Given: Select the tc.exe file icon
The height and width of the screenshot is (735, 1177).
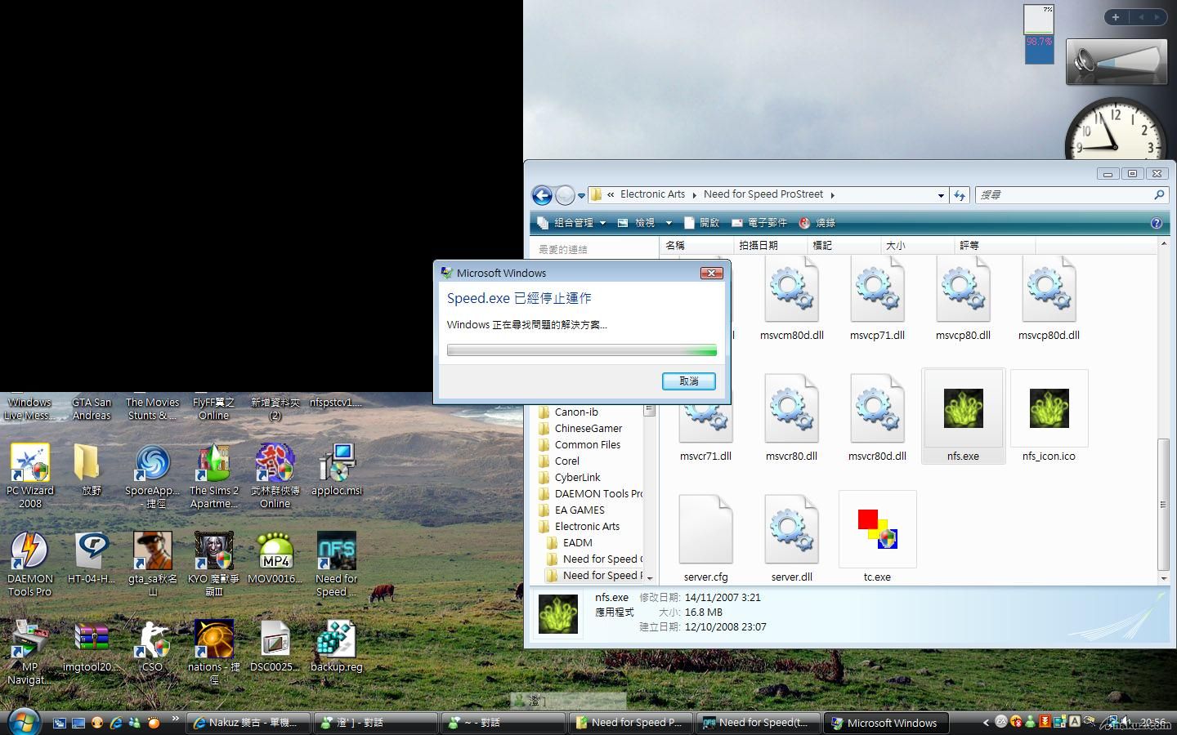Looking at the screenshot, I should point(877,529).
